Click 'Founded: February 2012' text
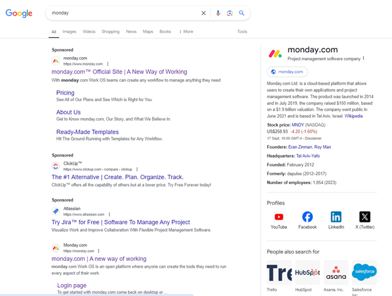Viewport: 392px width, 296px height. coord(290,165)
